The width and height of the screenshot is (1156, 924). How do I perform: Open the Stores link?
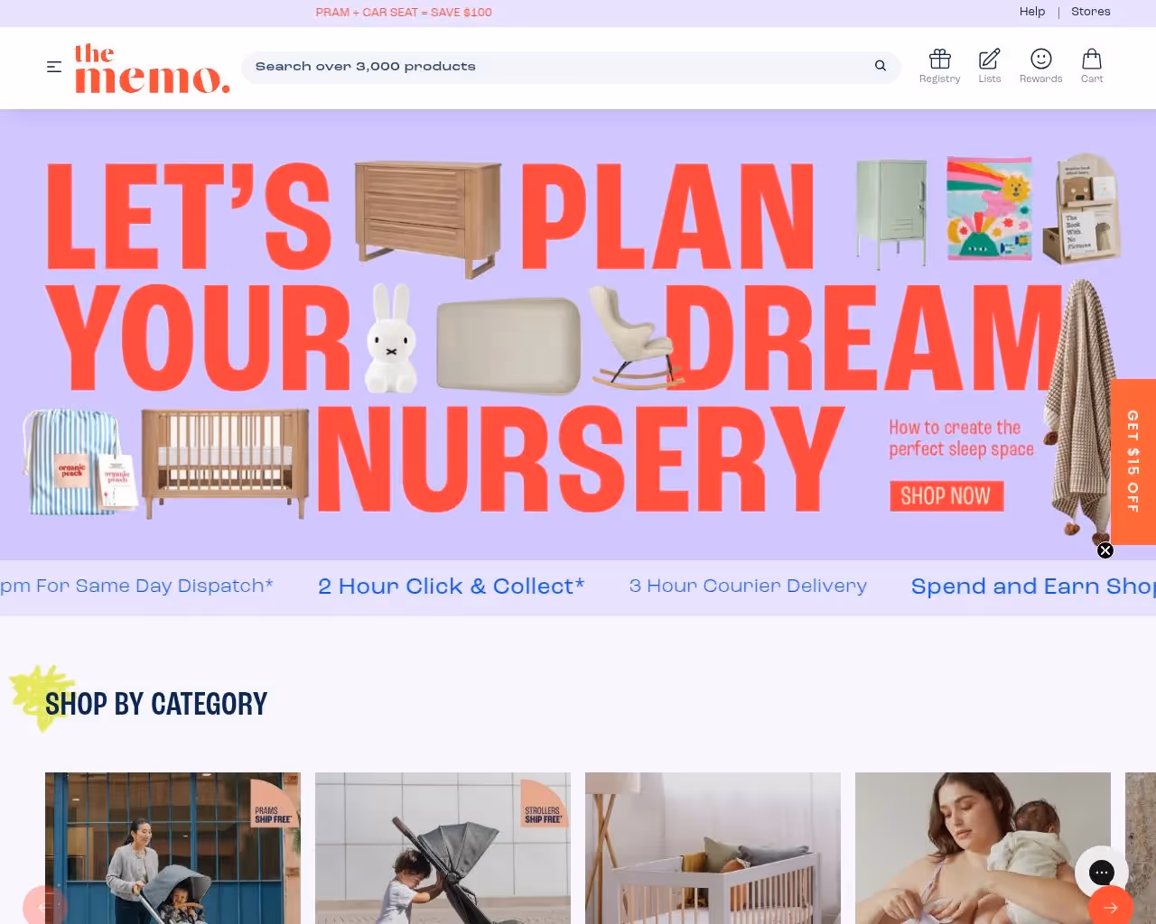point(1091,12)
